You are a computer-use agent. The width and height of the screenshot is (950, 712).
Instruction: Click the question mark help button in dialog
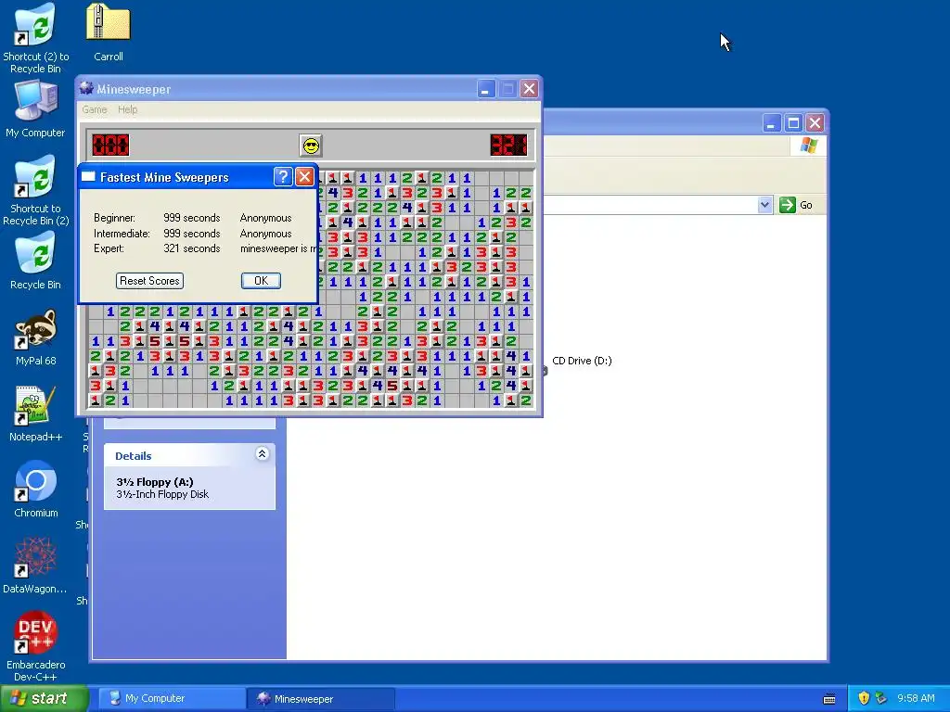pos(283,177)
